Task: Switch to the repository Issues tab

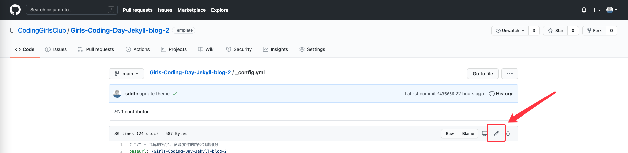Action: pos(56,49)
